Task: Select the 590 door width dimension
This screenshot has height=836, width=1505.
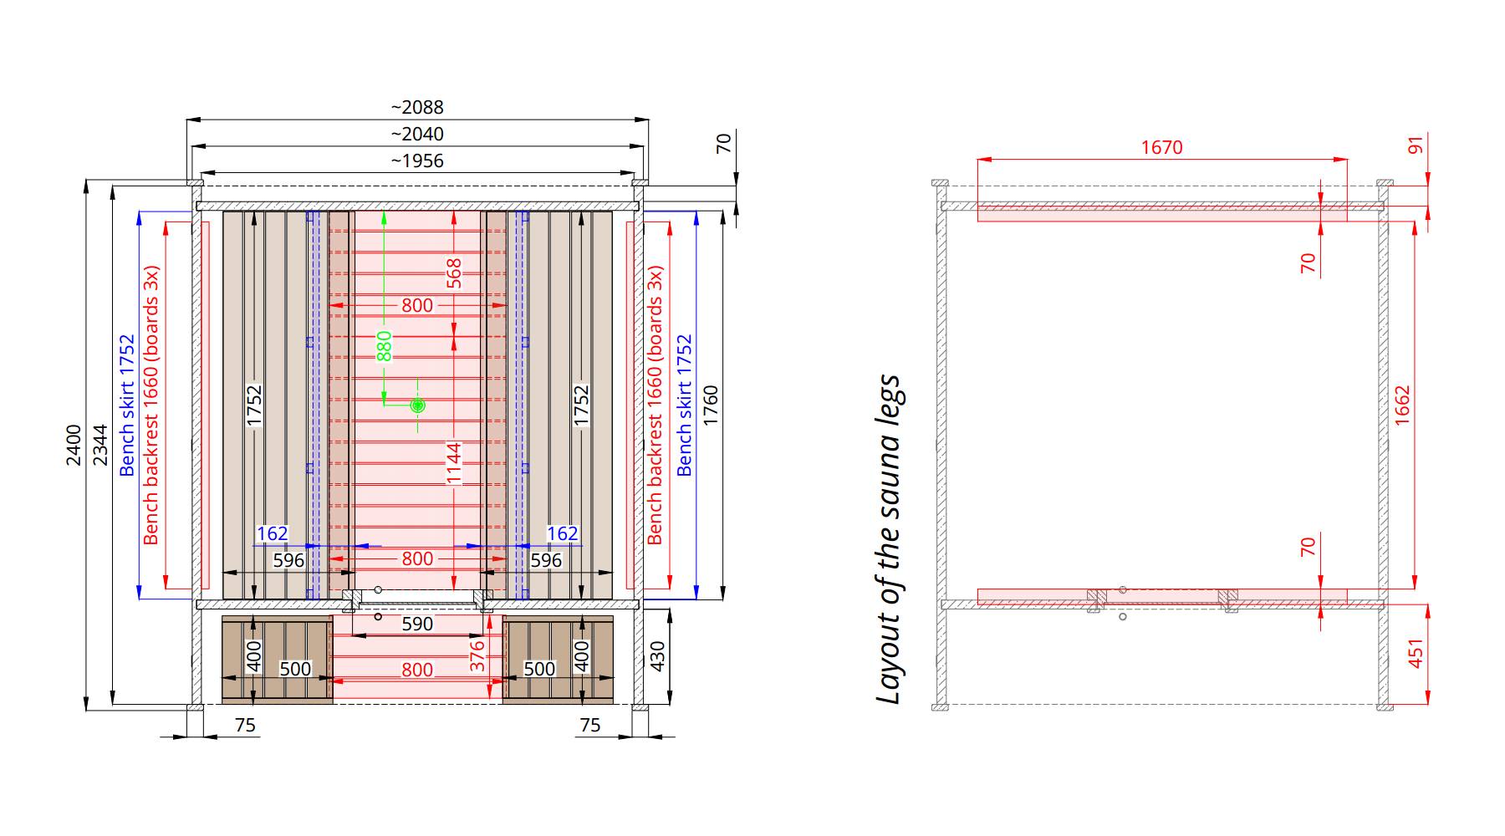Action: pyautogui.click(x=417, y=624)
